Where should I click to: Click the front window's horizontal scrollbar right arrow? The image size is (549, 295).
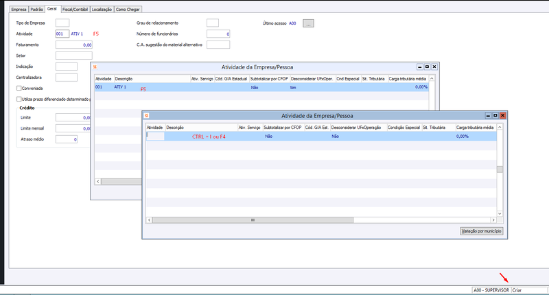(x=493, y=220)
